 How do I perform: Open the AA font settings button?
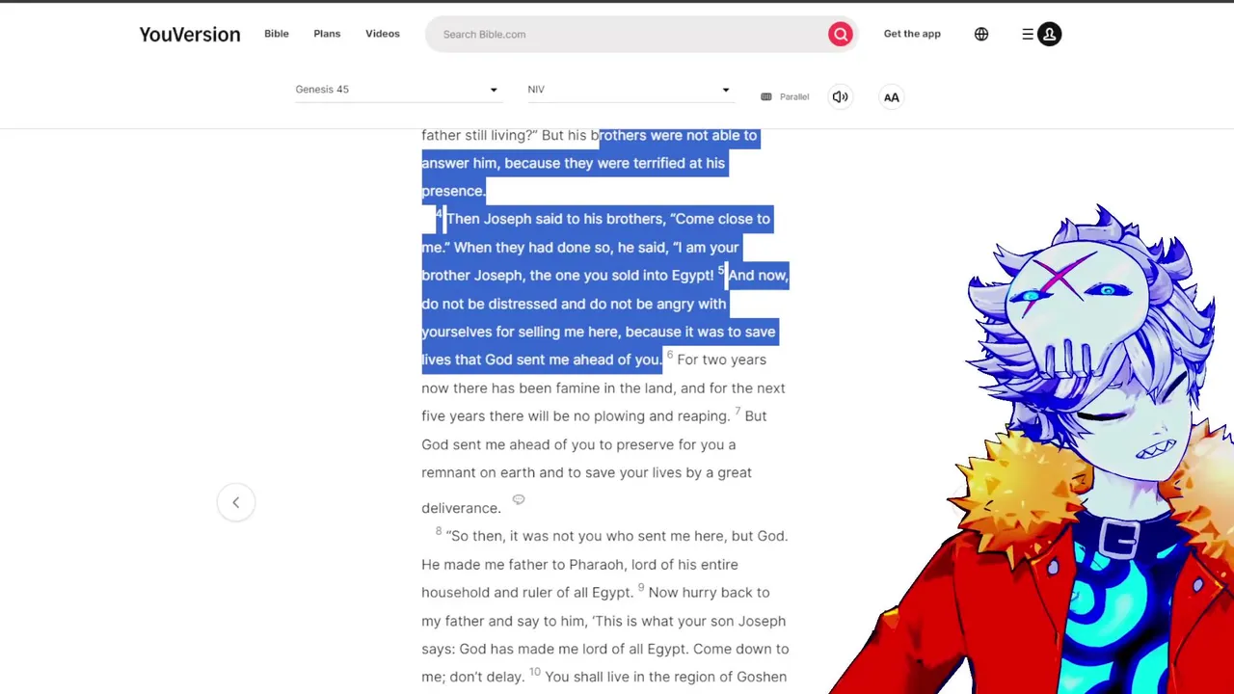(892, 97)
